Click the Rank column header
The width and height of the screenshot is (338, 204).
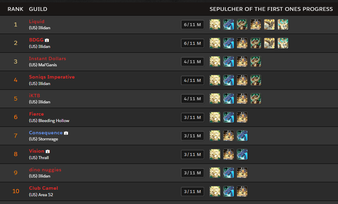point(15,9)
